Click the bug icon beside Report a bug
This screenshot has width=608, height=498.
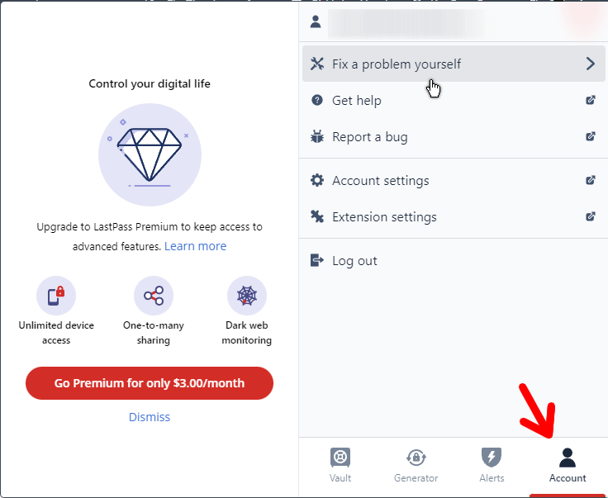tap(317, 136)
